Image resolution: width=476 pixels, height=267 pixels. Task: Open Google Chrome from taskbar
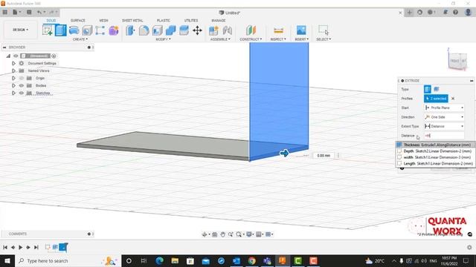point(251,260)
